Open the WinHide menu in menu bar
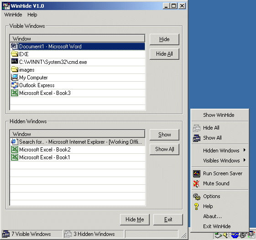 13,15
